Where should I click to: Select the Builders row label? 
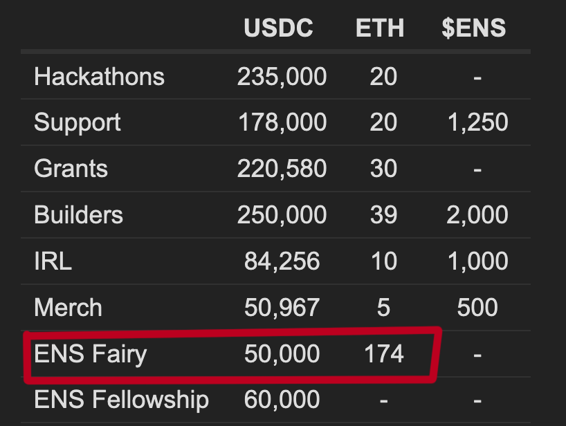[78, 214]
